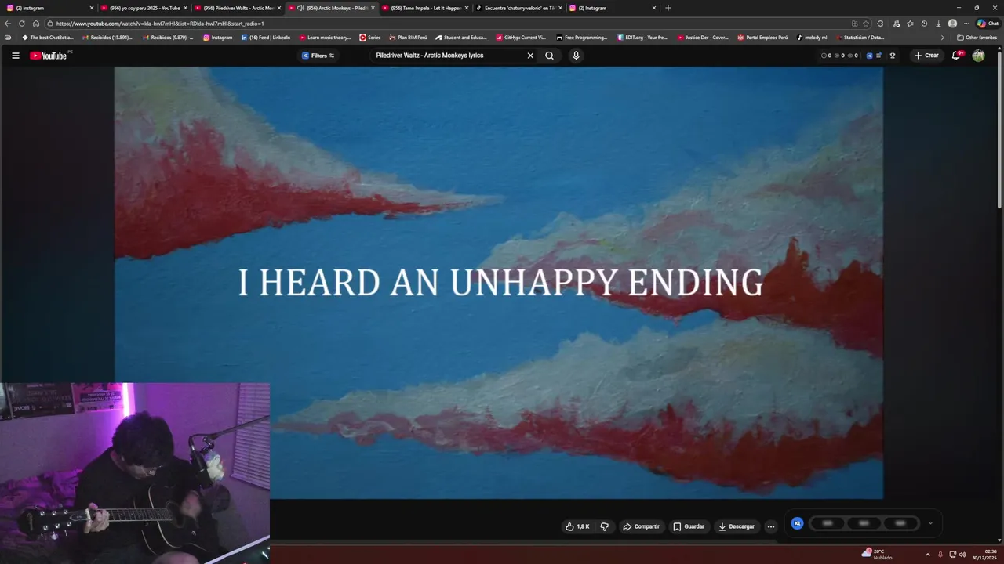This screenshot has height=564, width=1004.
Task: Open the taskbar clock and date
Action: (x=984, y=555)
